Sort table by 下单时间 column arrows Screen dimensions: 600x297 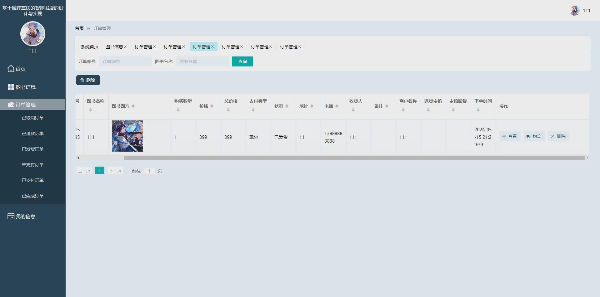click(x=478, y=110)
